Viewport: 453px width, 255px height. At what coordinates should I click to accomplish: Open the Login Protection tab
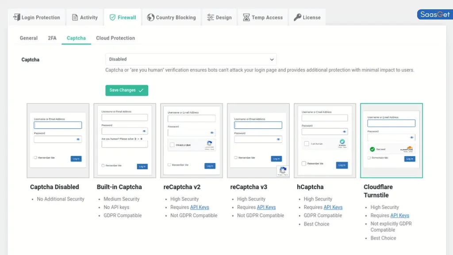(x=37, y=17)
